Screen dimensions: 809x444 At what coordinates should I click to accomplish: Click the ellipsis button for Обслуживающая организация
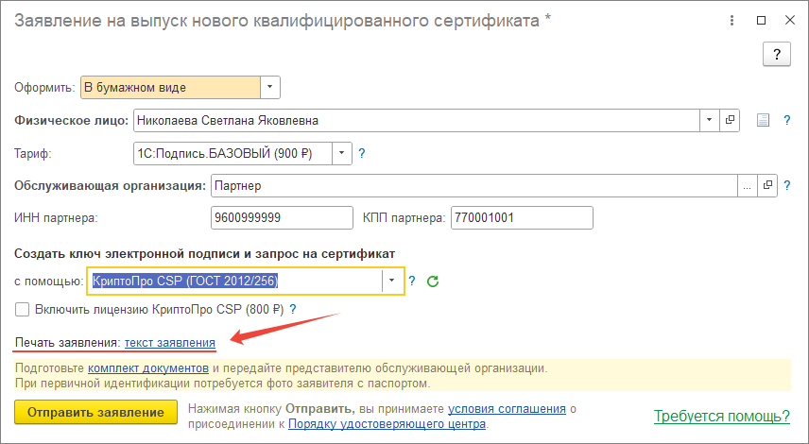[x=749, y=185]
